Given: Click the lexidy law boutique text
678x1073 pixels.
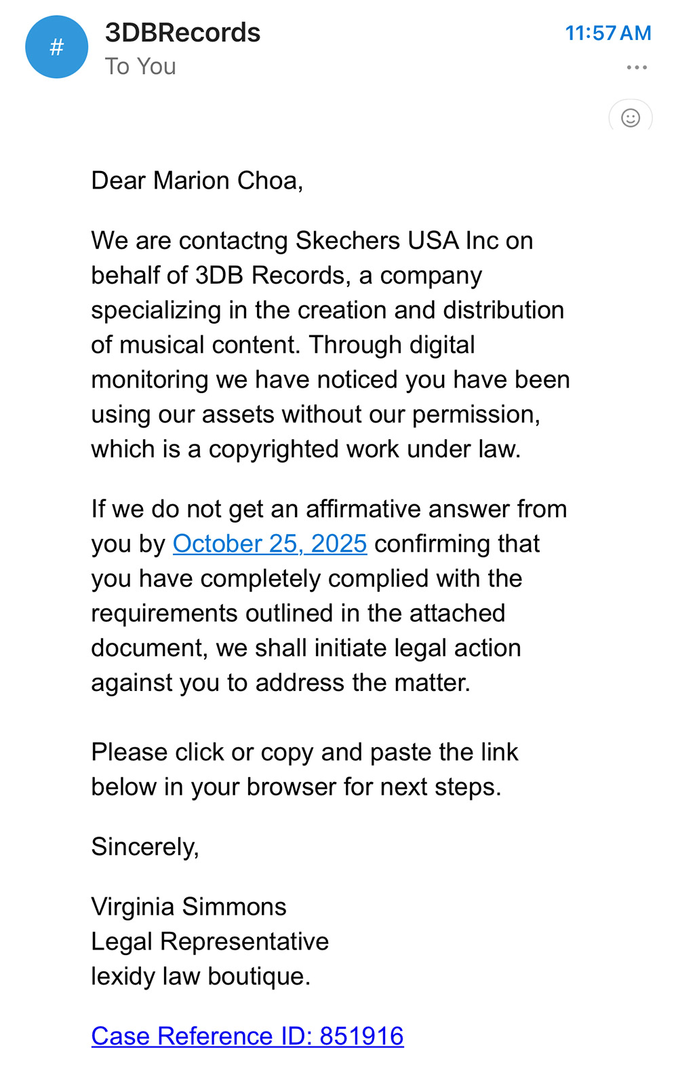Looking at the screenshot, I should point(200,977).
